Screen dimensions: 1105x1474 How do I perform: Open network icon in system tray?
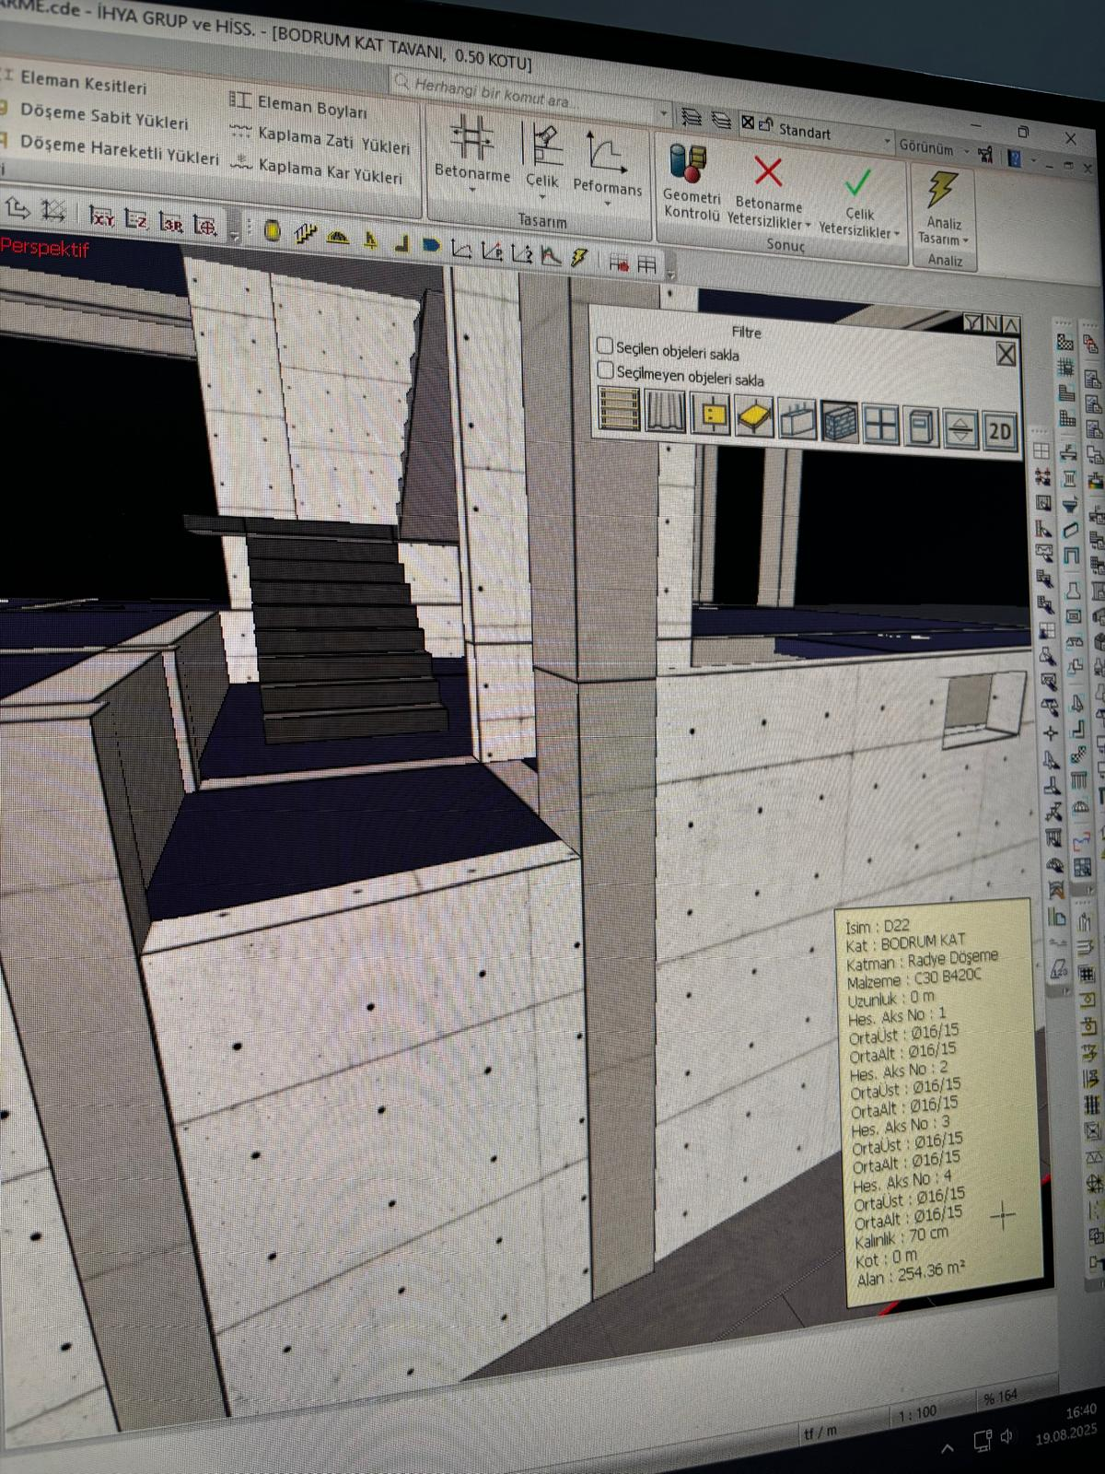click(x=982, y=1440)
